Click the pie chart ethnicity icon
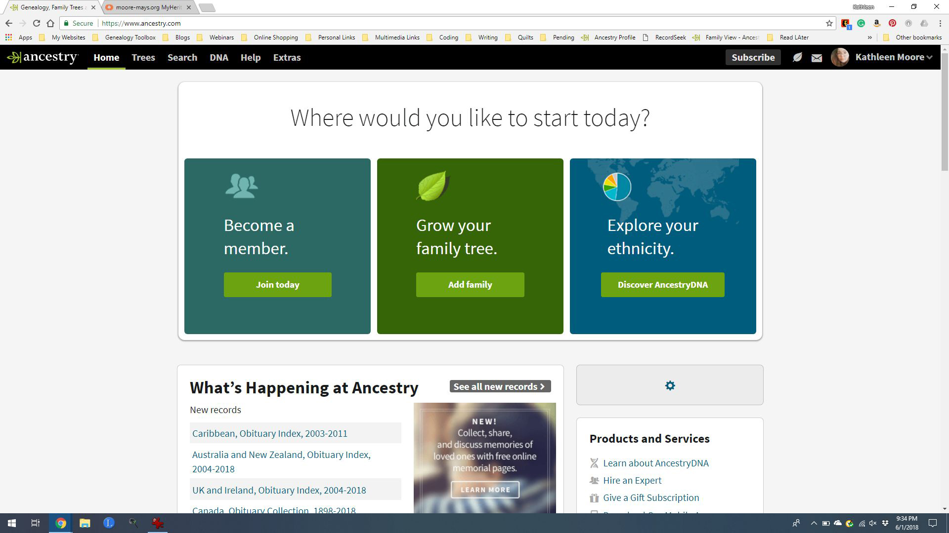 point(617,186)
